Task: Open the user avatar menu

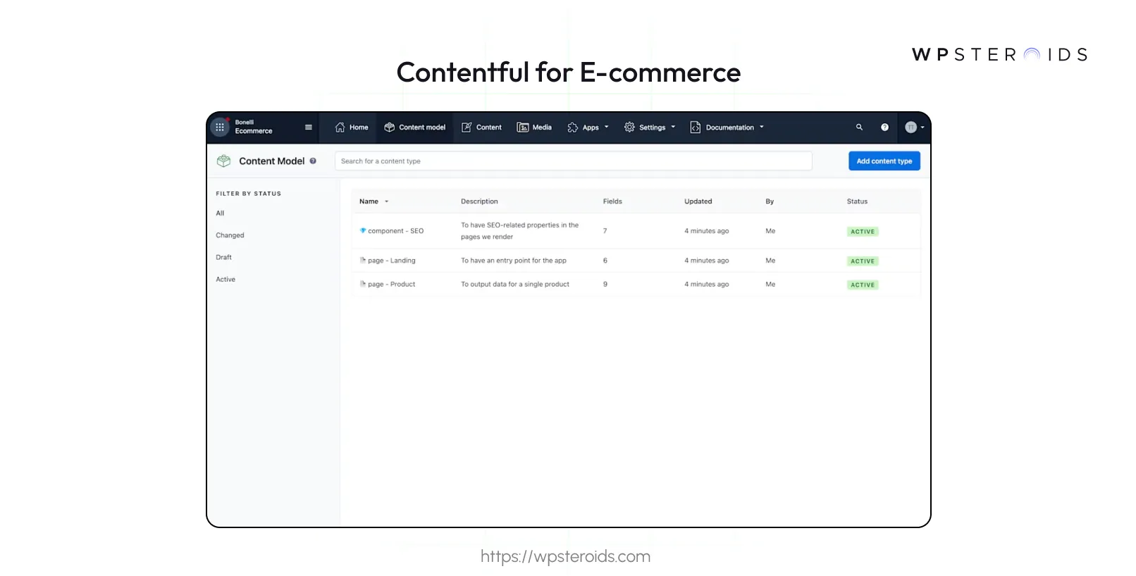Action: click(911, 127)
